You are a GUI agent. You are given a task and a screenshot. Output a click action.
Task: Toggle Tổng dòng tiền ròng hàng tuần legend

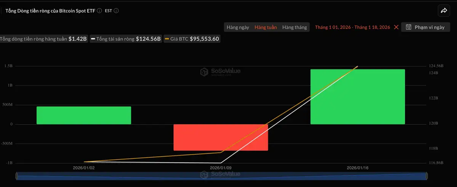click(x=44, y=39)
